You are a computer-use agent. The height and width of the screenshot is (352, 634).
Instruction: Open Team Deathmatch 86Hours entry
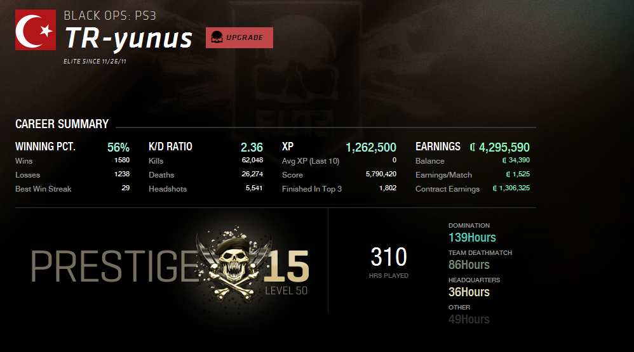(x=480, y=261)
